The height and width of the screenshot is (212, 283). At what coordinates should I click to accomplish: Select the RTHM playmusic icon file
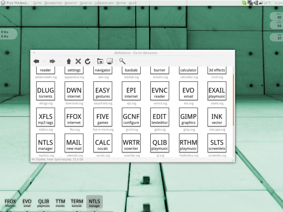(188, 143)
